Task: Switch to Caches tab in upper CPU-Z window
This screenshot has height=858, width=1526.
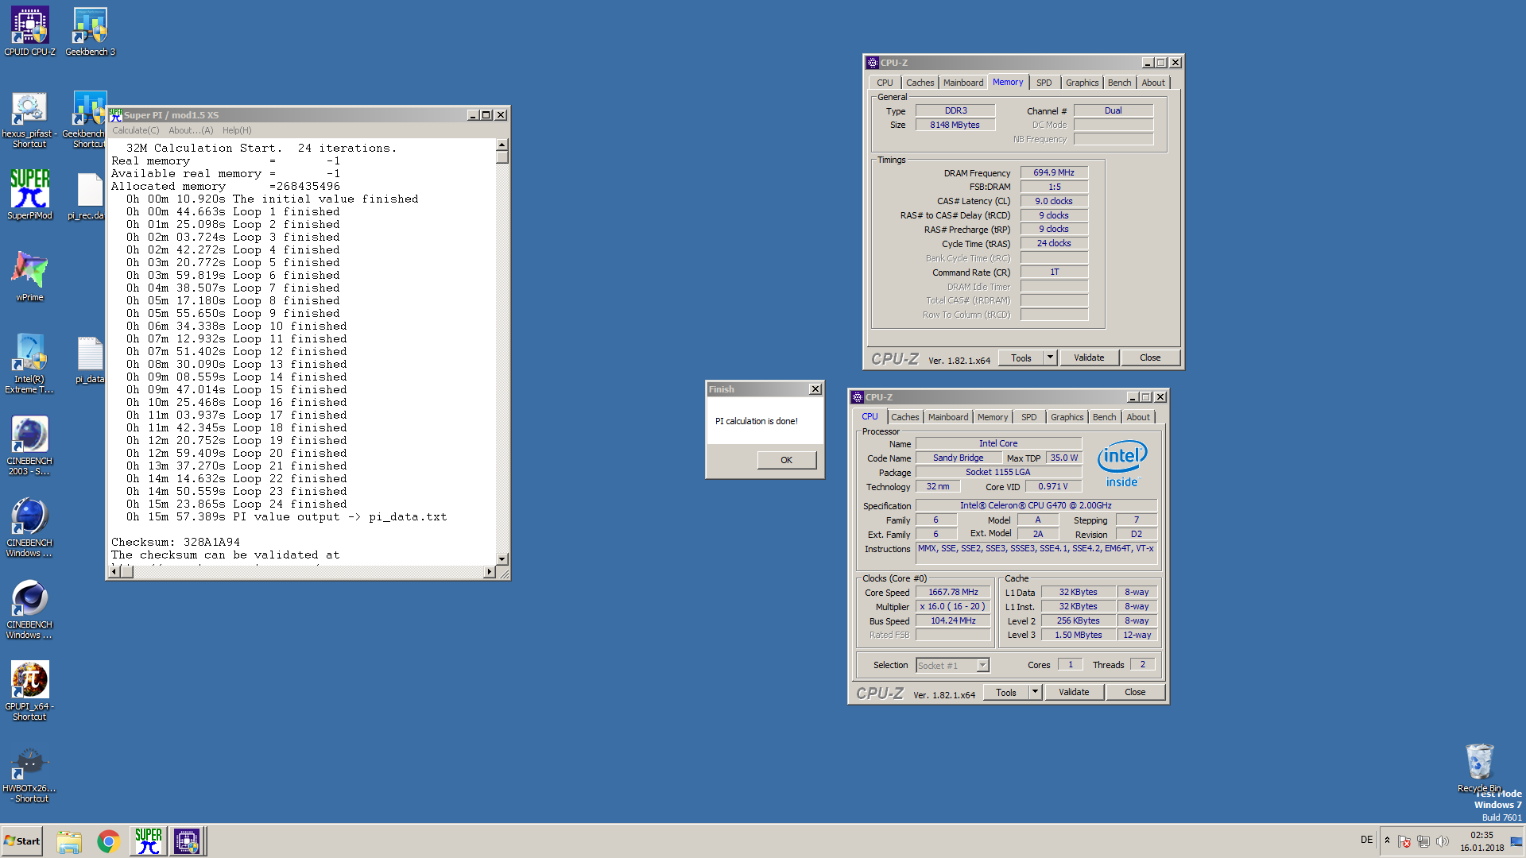Action: pos(920,83)
